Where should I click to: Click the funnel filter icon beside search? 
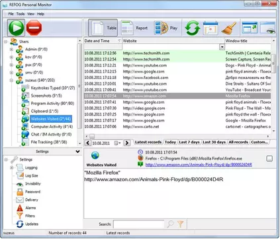[181, 224]
